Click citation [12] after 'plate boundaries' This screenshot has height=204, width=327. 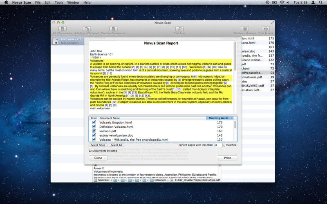pyautogui.click(x=114, y=102)
